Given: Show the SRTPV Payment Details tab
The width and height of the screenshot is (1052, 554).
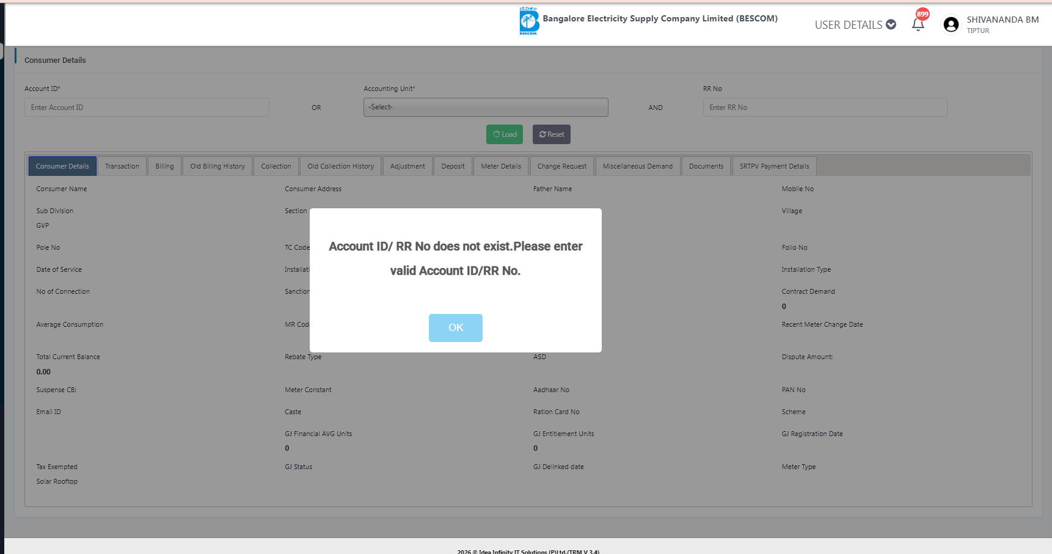Looking at the screenshot, I should pos(775,166).
